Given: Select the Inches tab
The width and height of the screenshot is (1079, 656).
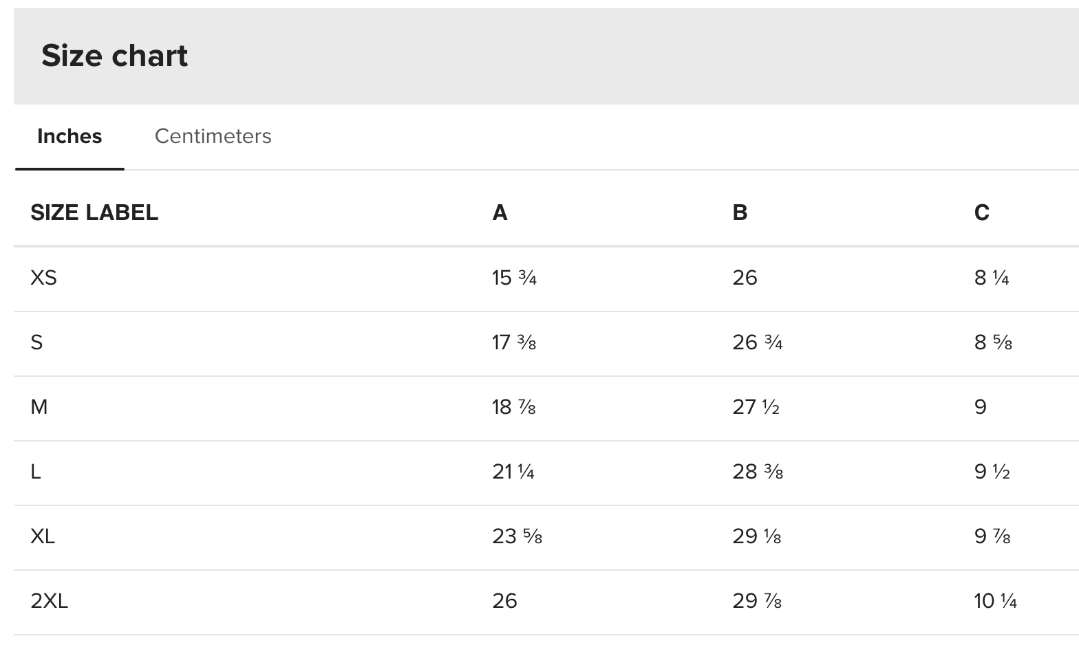Looking at the screenshot, I should point(70,136).
